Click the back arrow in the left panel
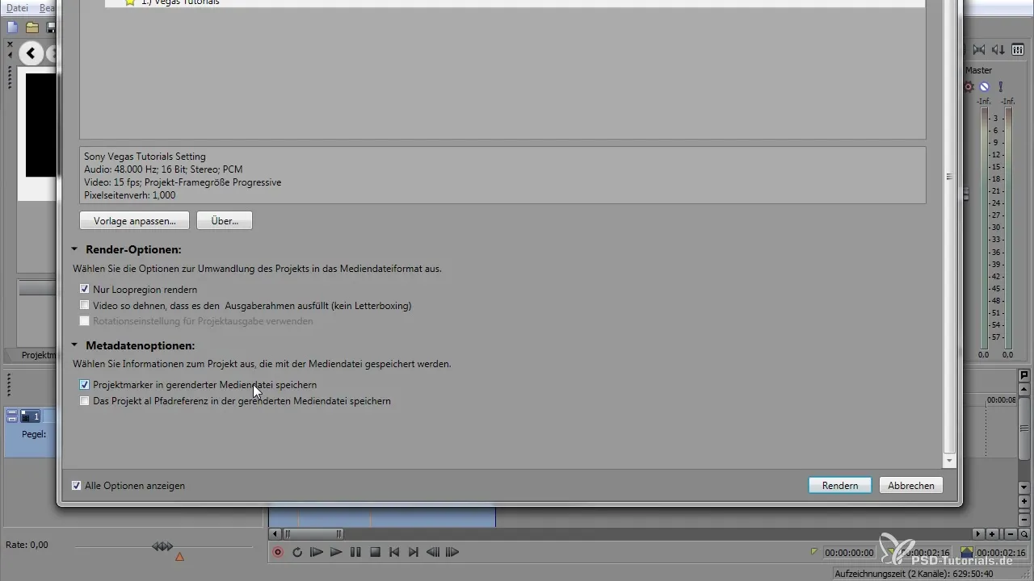Image resolution: width=1034 pixels, height=581 pixels. [x=31, y=54]
